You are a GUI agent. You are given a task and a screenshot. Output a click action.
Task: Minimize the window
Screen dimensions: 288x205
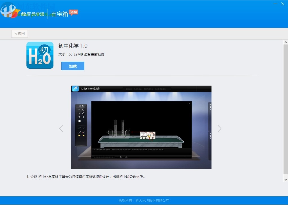click(275, 4)
